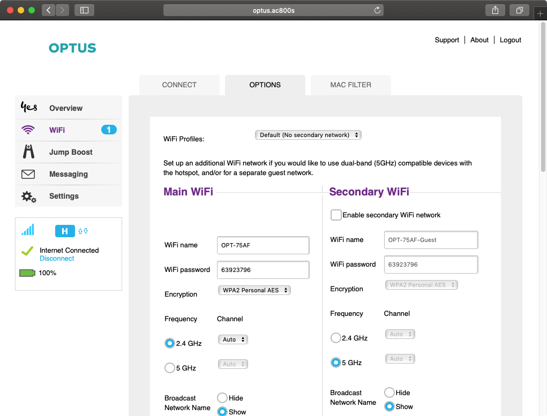The height and width of the screenshot is (416, 547).
Task: Click the Main WiFi name input field
Action: click(x=263, y=245)
